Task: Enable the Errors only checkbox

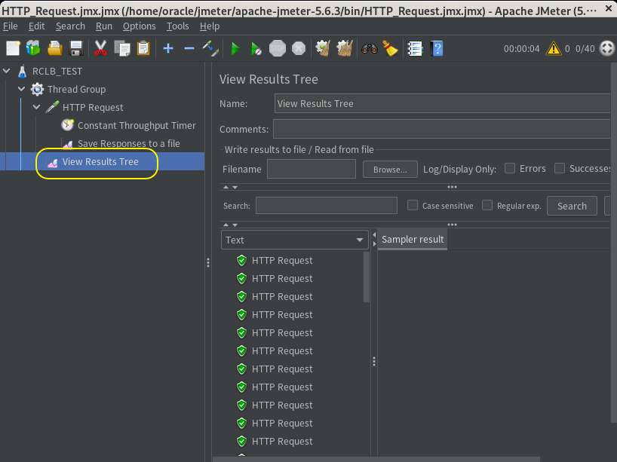Action: 510,168
